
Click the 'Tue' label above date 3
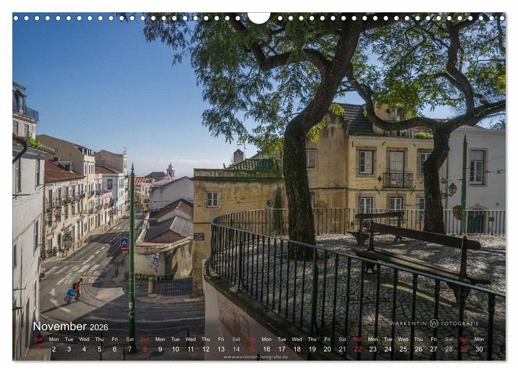(69, 339)
